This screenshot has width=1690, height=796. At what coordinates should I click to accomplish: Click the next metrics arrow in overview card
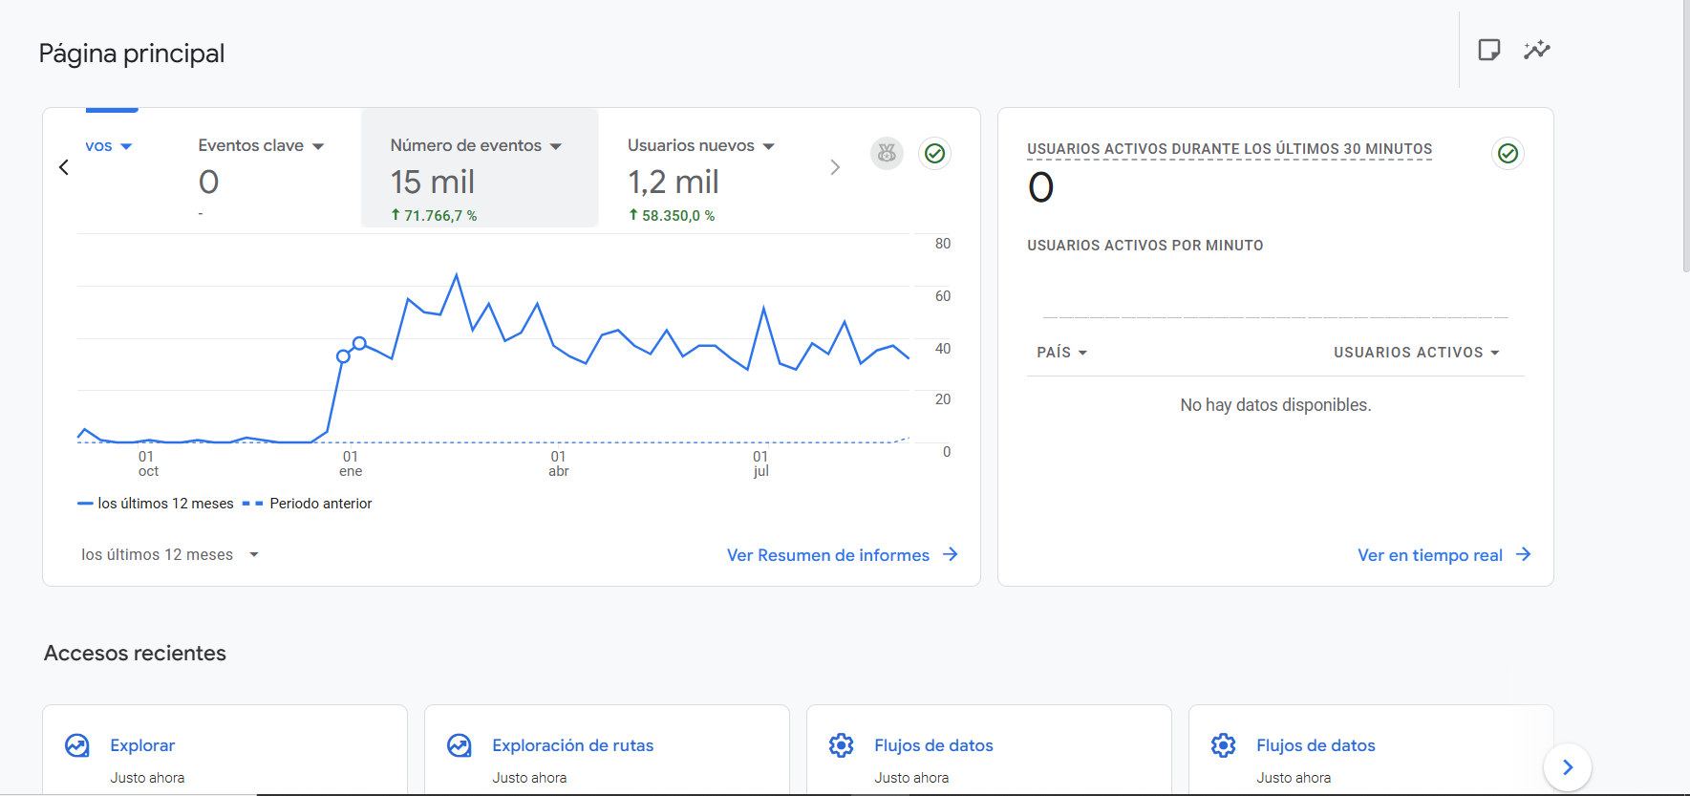click(x=835, y=167)
